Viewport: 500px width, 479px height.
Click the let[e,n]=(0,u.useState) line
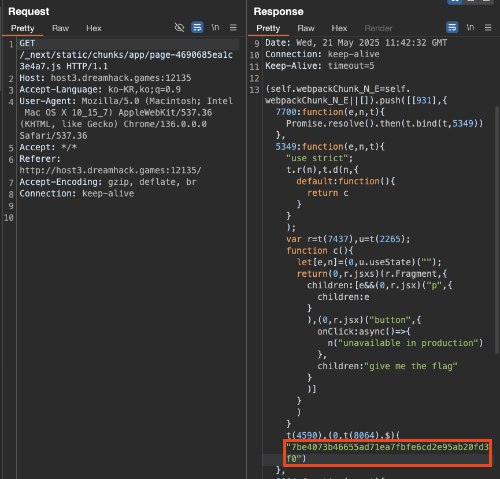pos(369,262)
